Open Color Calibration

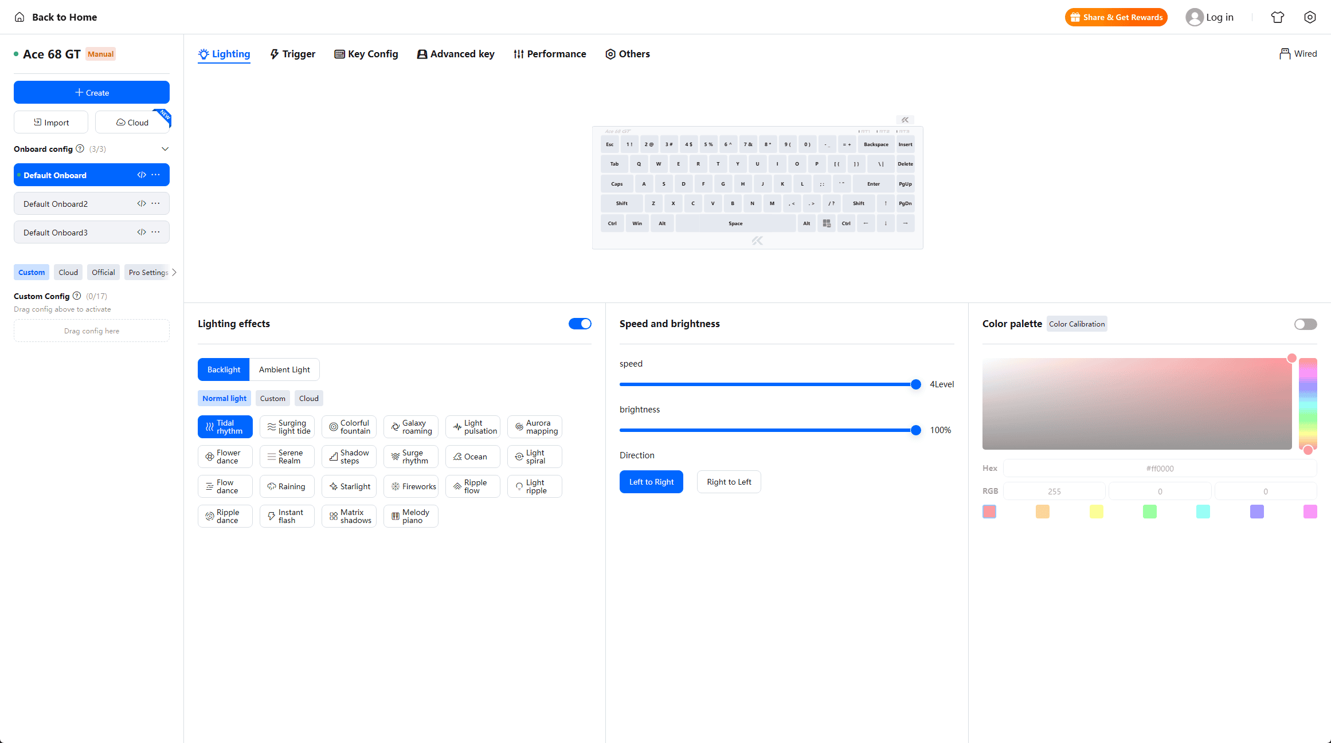1077,324
